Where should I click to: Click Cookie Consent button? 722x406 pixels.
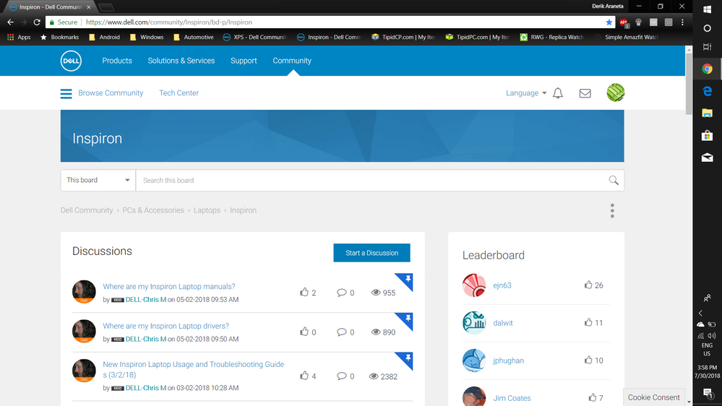click(x=653, y=397)
